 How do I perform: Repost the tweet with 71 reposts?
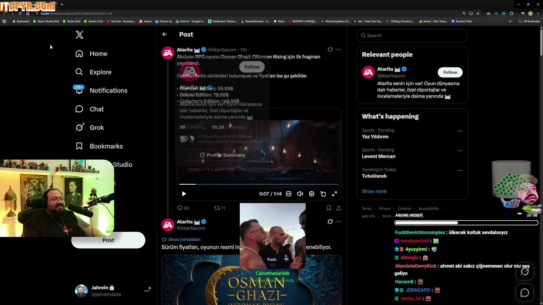(x=219, y=208)
